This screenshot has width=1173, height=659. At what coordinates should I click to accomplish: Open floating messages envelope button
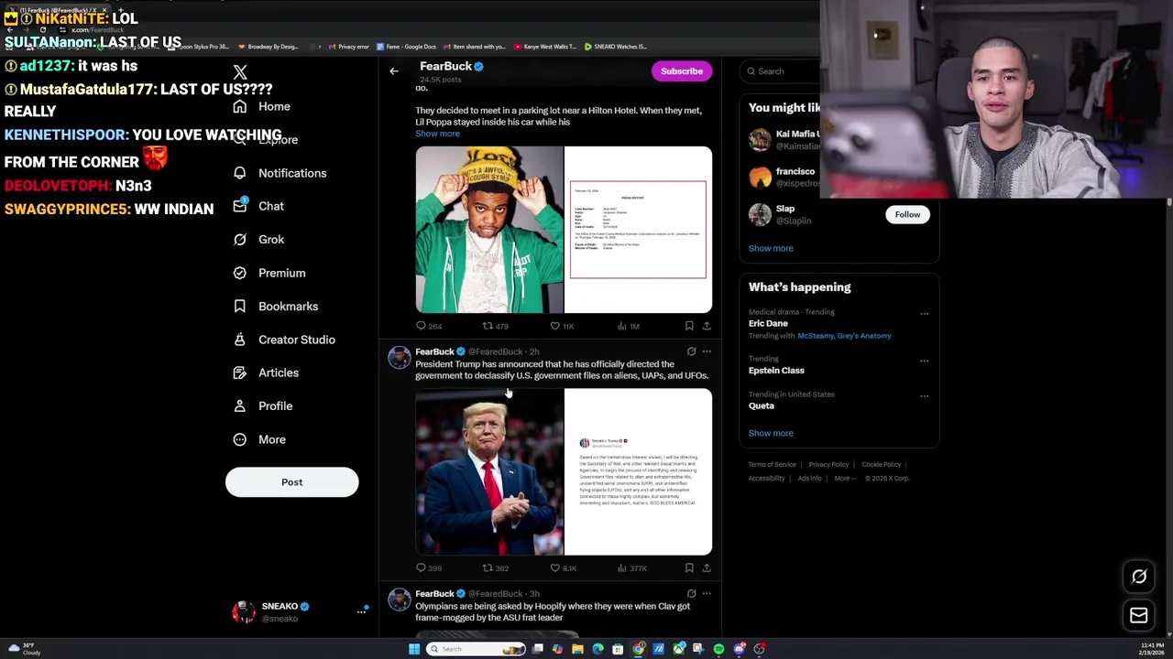pyautogui.click(x=1138, y=616)
